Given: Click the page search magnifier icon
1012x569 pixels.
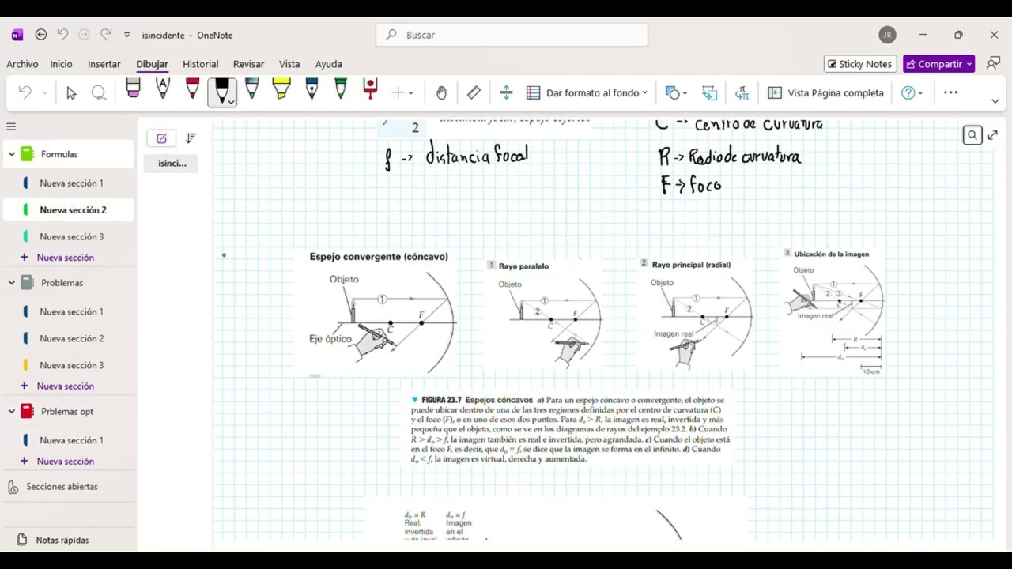Looking at the screenshot, I should click(972, 135).
